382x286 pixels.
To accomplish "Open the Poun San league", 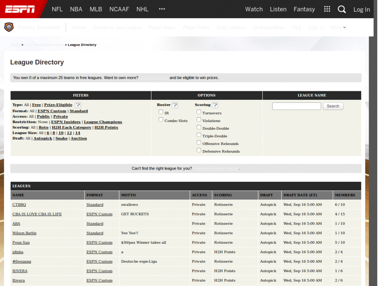I will (21, 242).
